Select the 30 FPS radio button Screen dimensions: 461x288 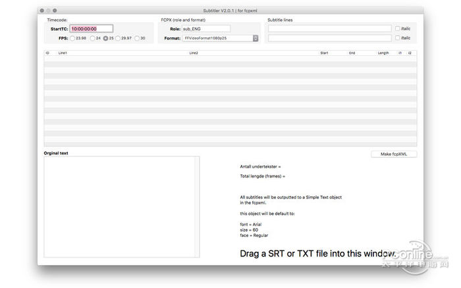point(137,38)
